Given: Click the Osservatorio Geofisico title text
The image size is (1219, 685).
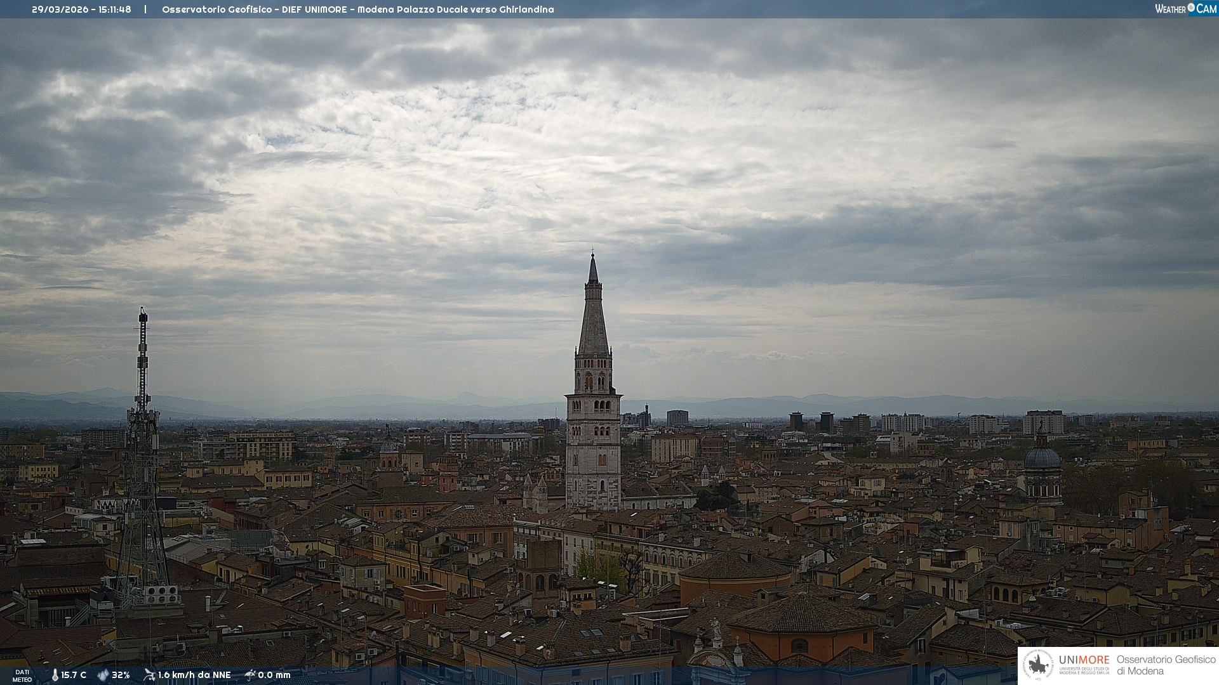Looking at the screenshot, I should (x=217, y=10).
